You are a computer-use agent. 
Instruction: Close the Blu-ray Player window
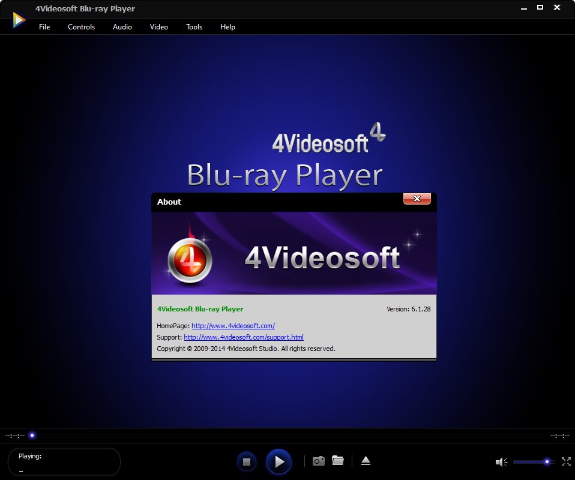556,7
